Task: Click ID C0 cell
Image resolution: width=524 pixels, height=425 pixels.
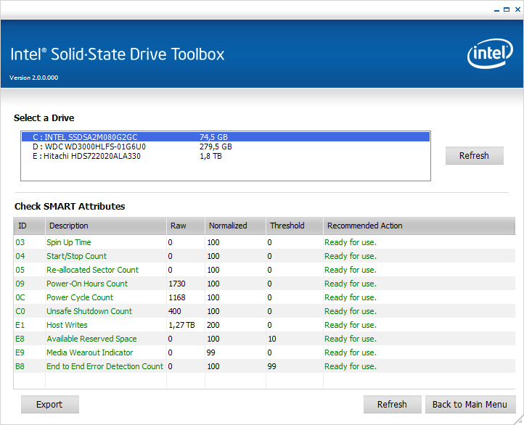Action: point(20,311)
